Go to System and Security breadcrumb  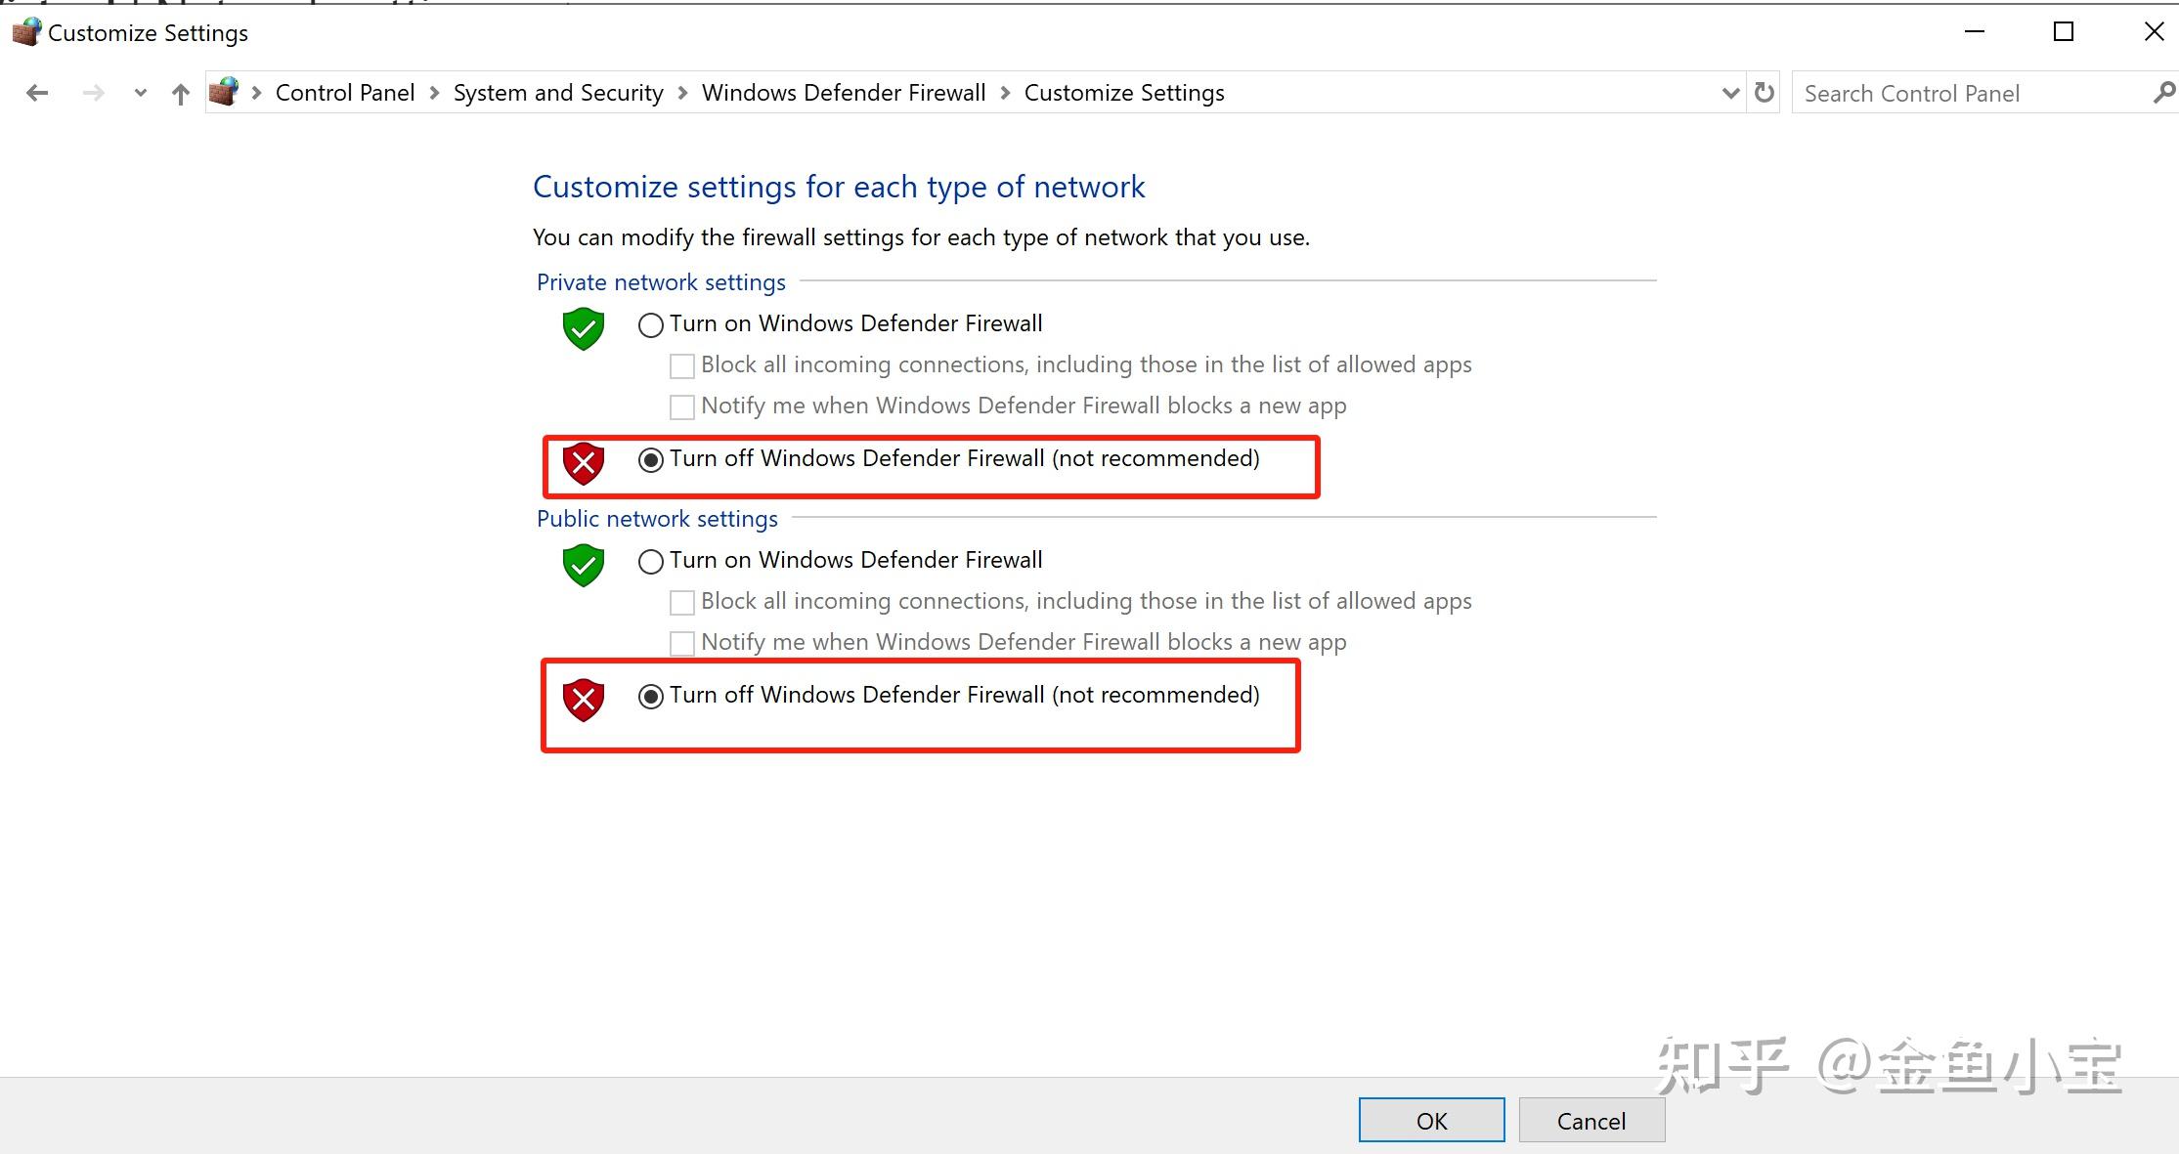558,93
